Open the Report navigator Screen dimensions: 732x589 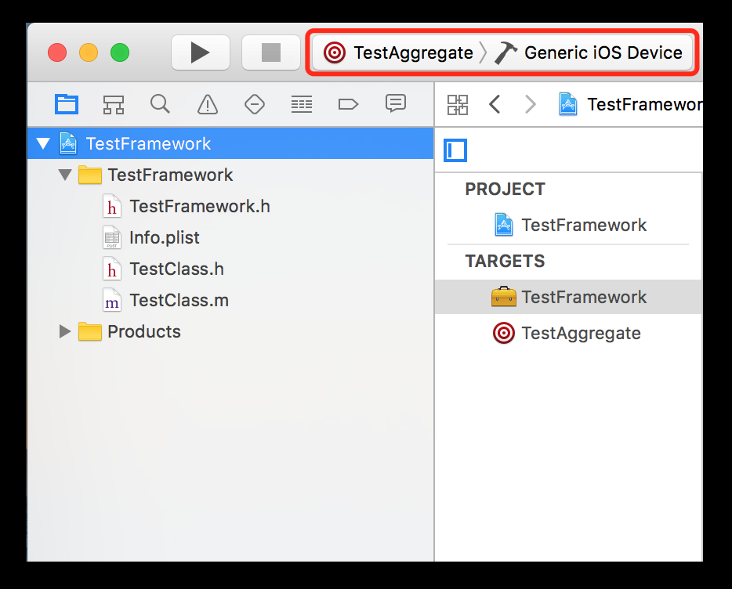[x=395, y=103]
